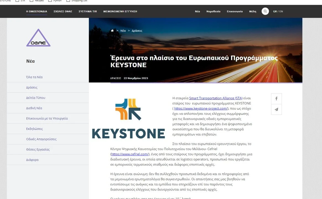This screenshot has width=322, height=199.
Task: Click Νέα in the breadcrumb
Action: [x=123, y=31]
